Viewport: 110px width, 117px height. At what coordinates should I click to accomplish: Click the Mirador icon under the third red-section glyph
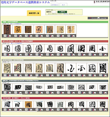pyautogui.click(x=31, y=55)
